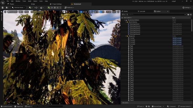The height and width of the screenshot is (108, 193).
Task: Focus the Outliner search field
Action: (156, 15)
